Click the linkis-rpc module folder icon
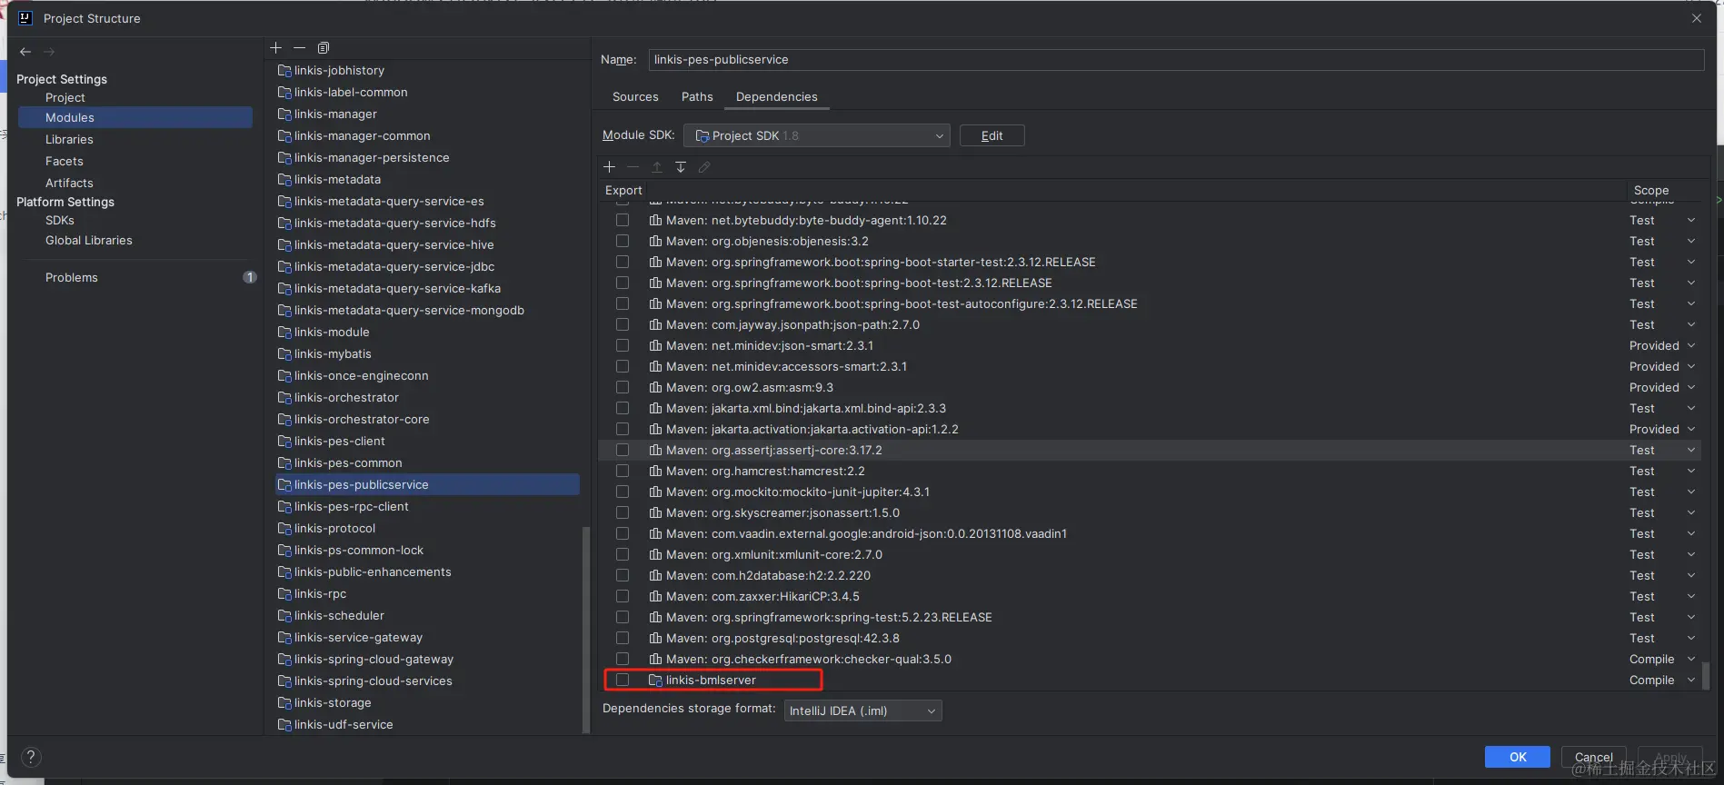 tap(284, 594)
